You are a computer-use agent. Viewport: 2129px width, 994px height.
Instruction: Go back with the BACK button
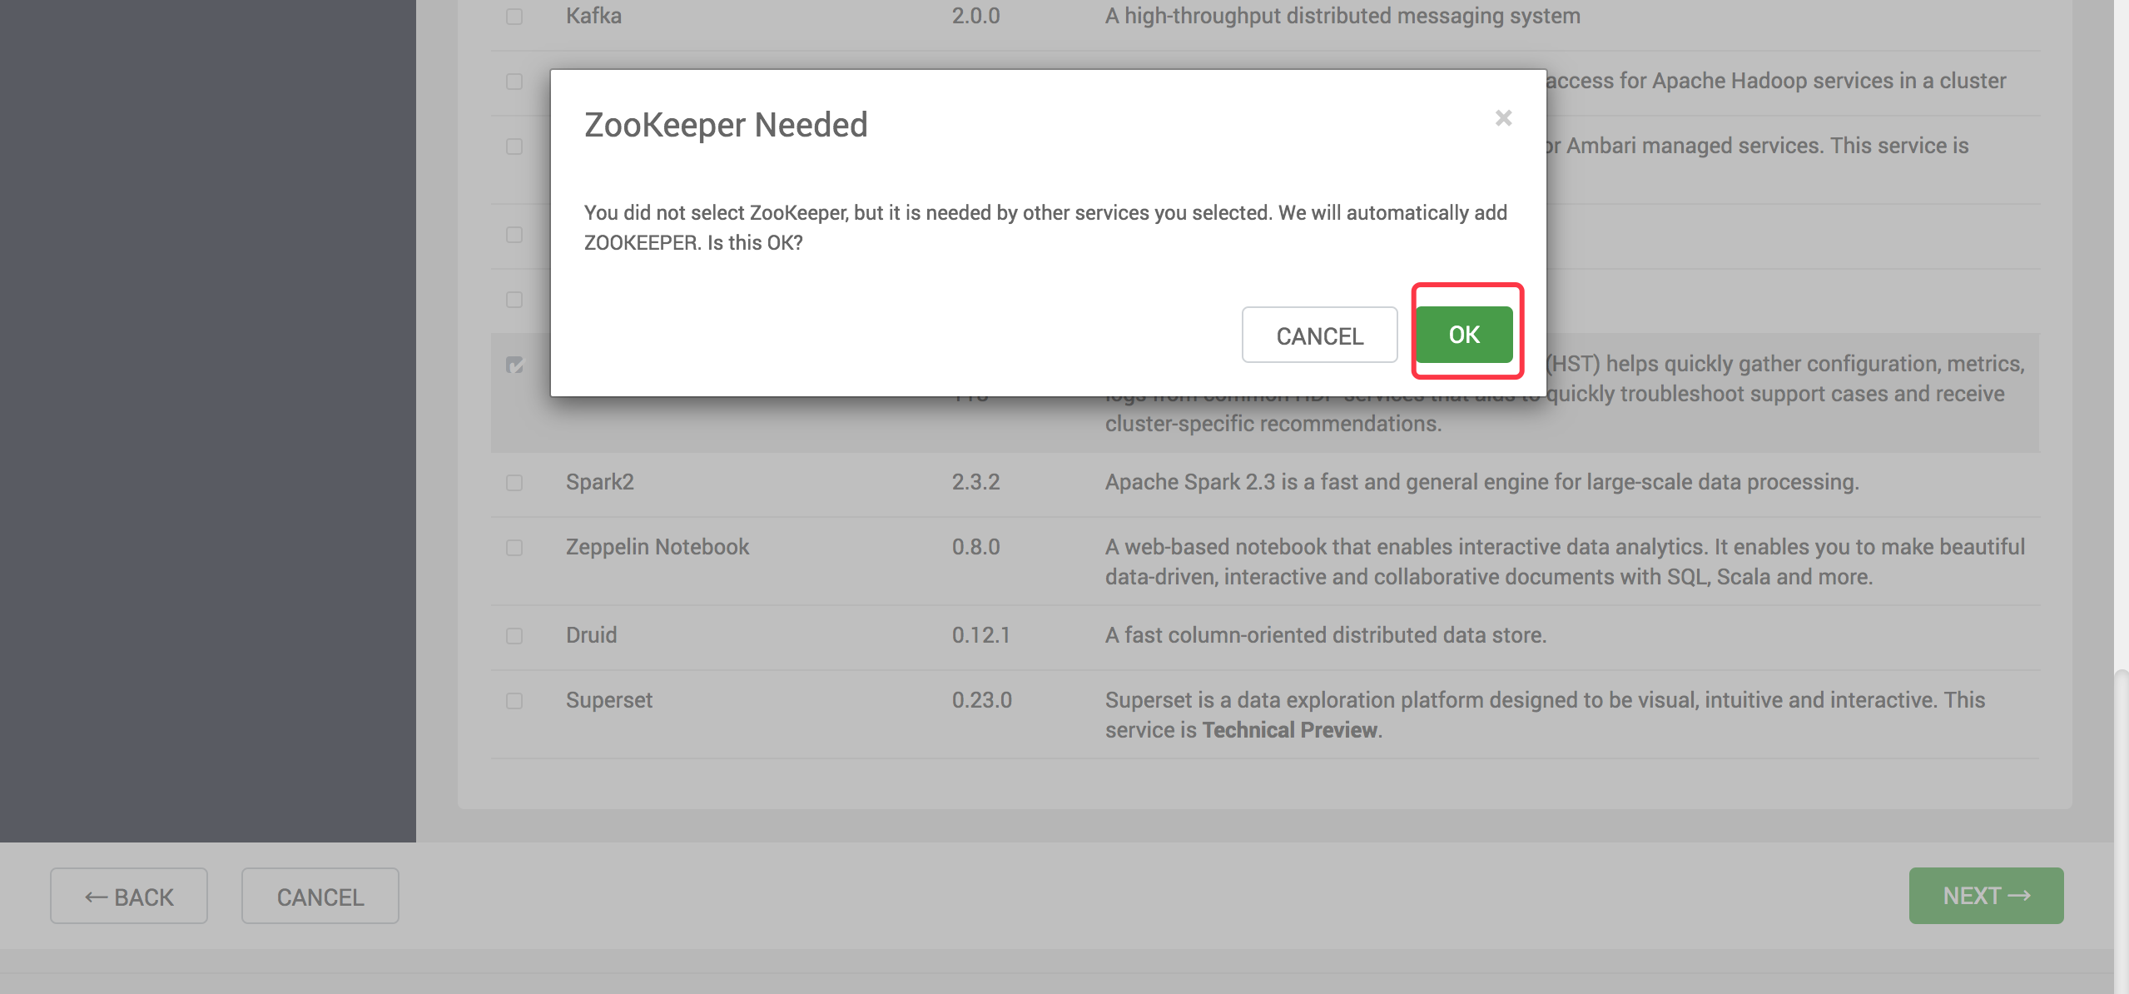tap(129, 897)
